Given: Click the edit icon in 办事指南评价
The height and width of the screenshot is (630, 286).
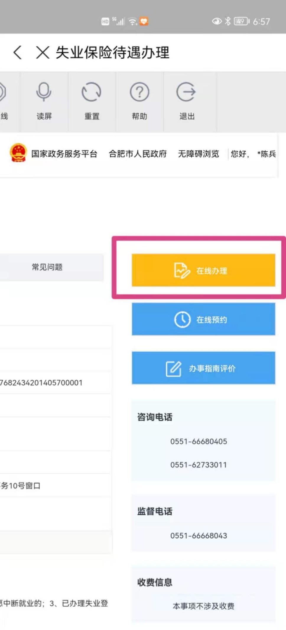Looking at the screenshot, I should 173,369.
